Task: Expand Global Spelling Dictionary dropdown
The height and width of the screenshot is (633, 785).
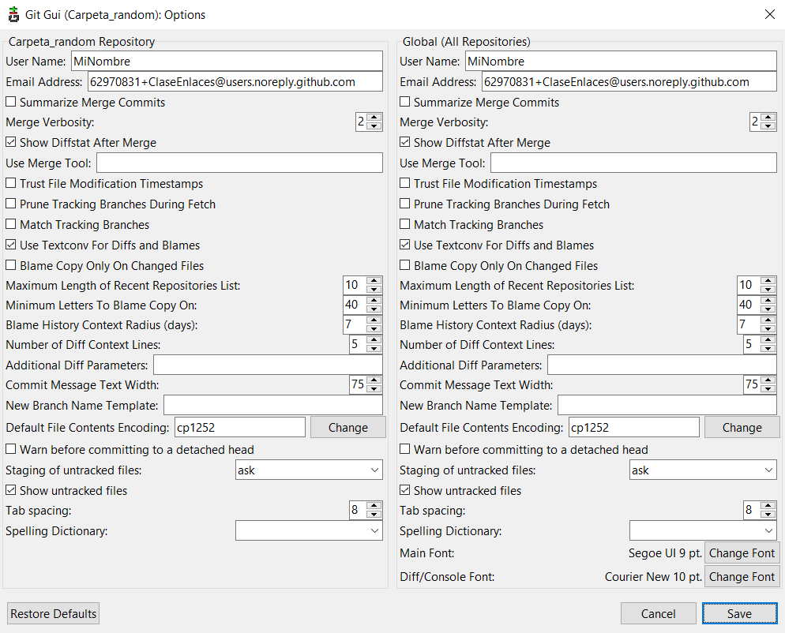Action: tap(703, 531)
